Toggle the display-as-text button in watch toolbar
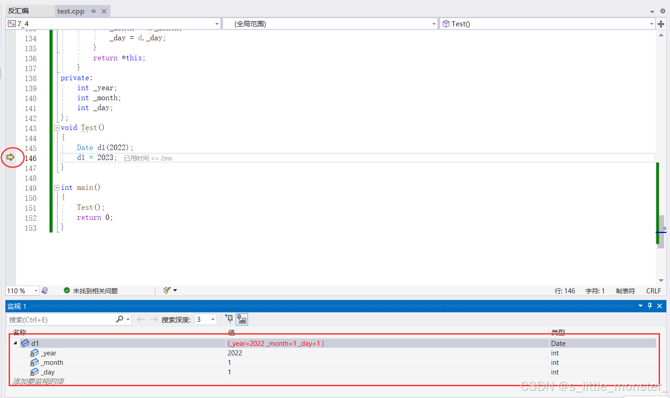 point(242,319)
